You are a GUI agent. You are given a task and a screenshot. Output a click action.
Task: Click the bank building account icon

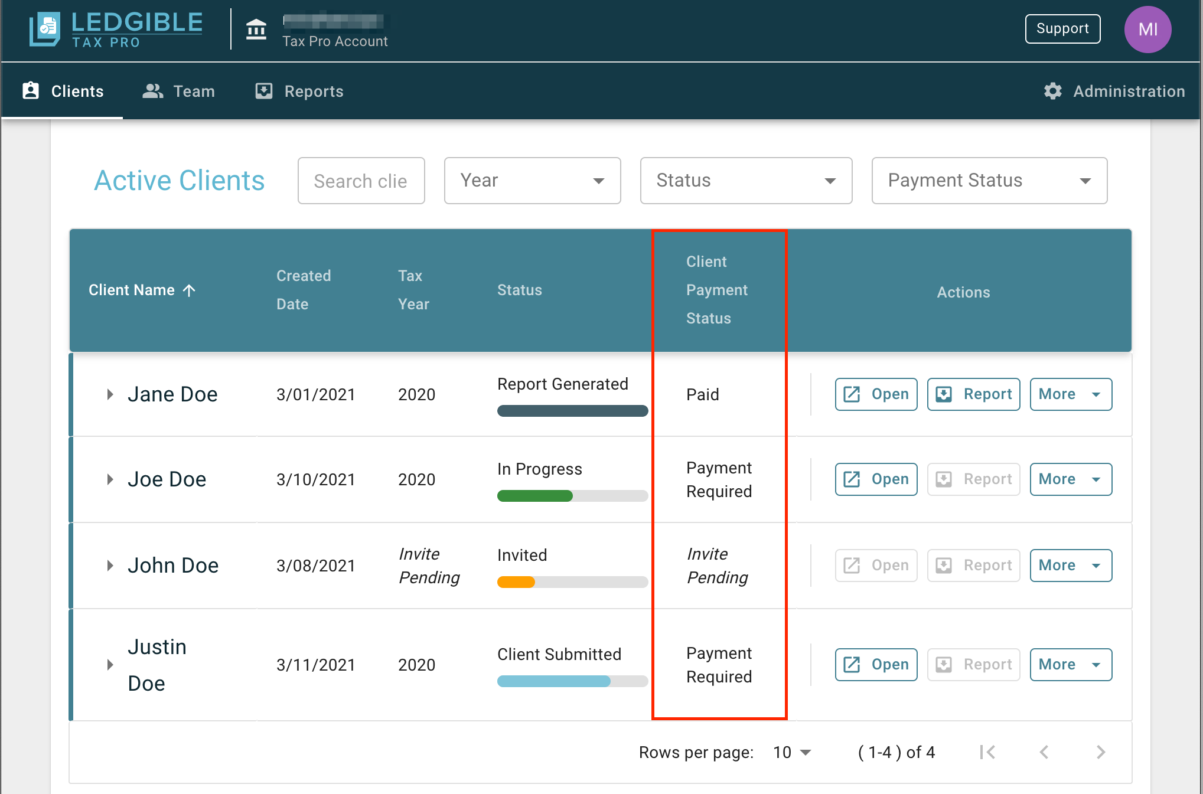[256, 29]
